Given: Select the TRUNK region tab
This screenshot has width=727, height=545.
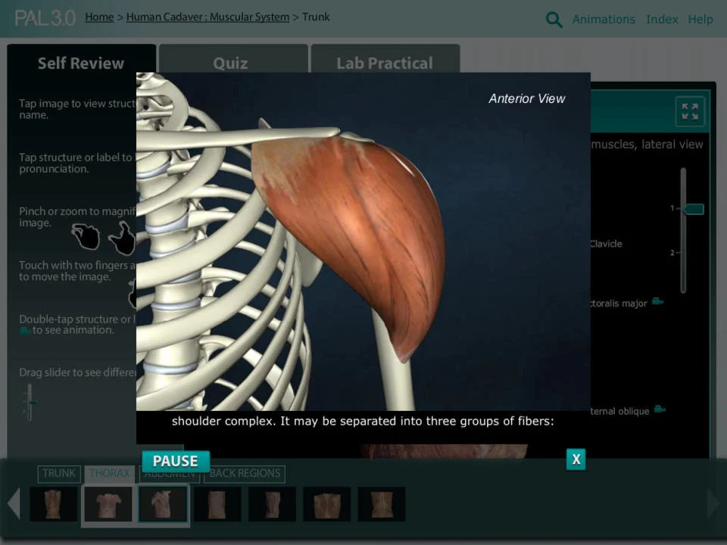Looking at the screenshot, I should click(x=58, y=473).
